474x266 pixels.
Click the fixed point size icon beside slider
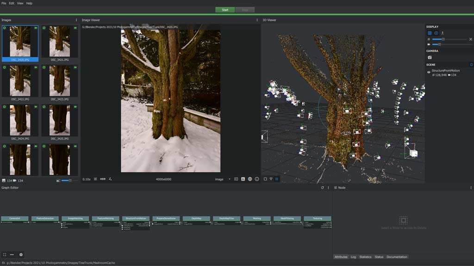pos(471,39)
